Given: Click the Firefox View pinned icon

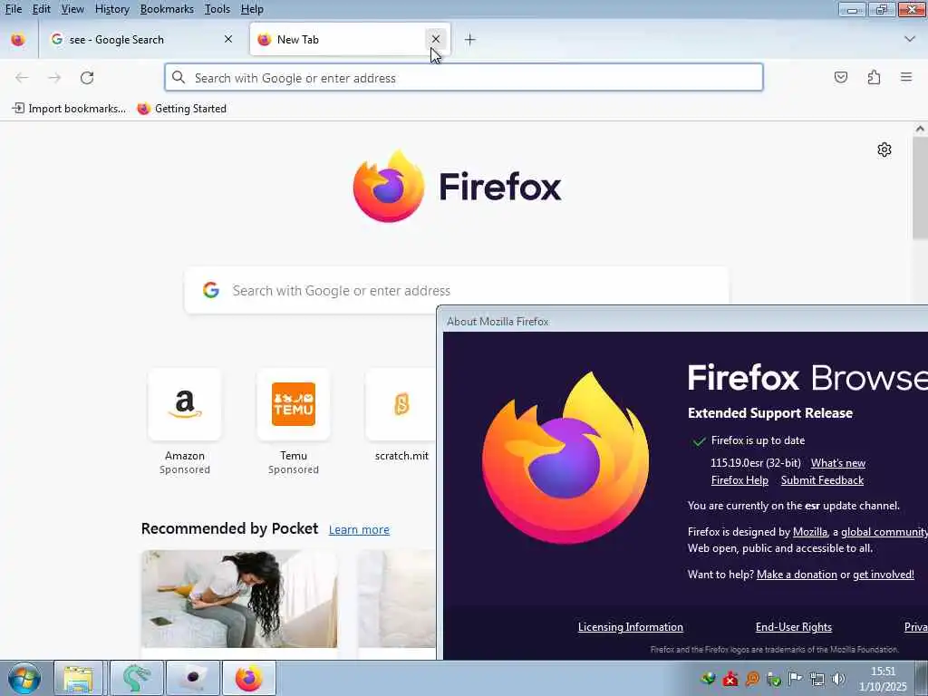Looking at the screenshot, I should tap(18, 40).
